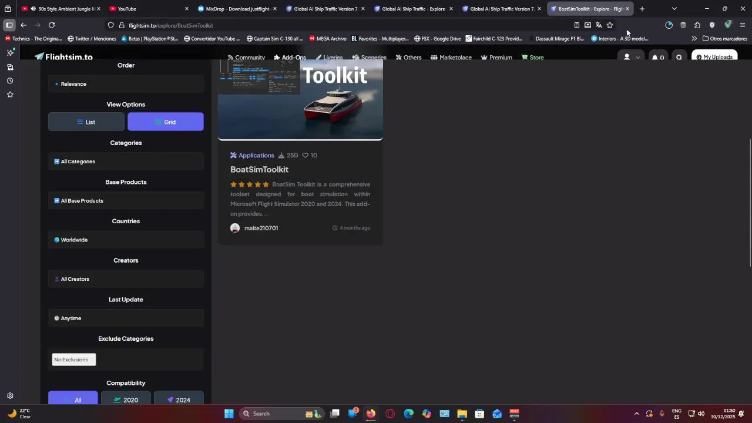Open FSX - Google Drive bookmark
The height and width of the screenshot is (423, 752).
click(438, 39)
